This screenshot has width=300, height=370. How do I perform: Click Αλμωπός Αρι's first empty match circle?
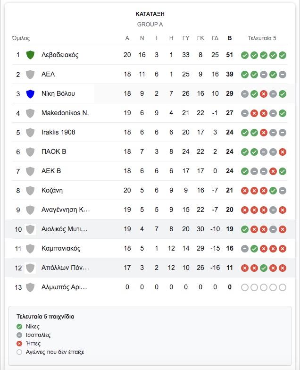pyautogui.click(x=245, y=287)
